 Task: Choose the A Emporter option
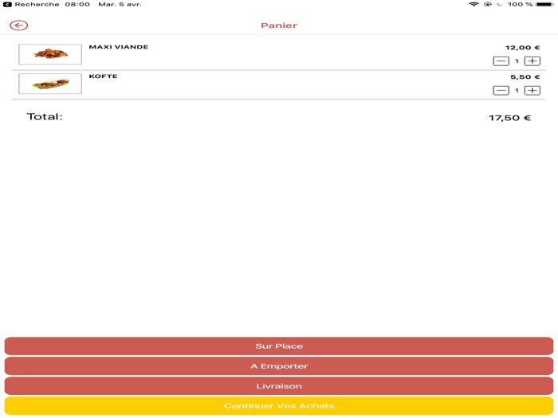point(279,366)
